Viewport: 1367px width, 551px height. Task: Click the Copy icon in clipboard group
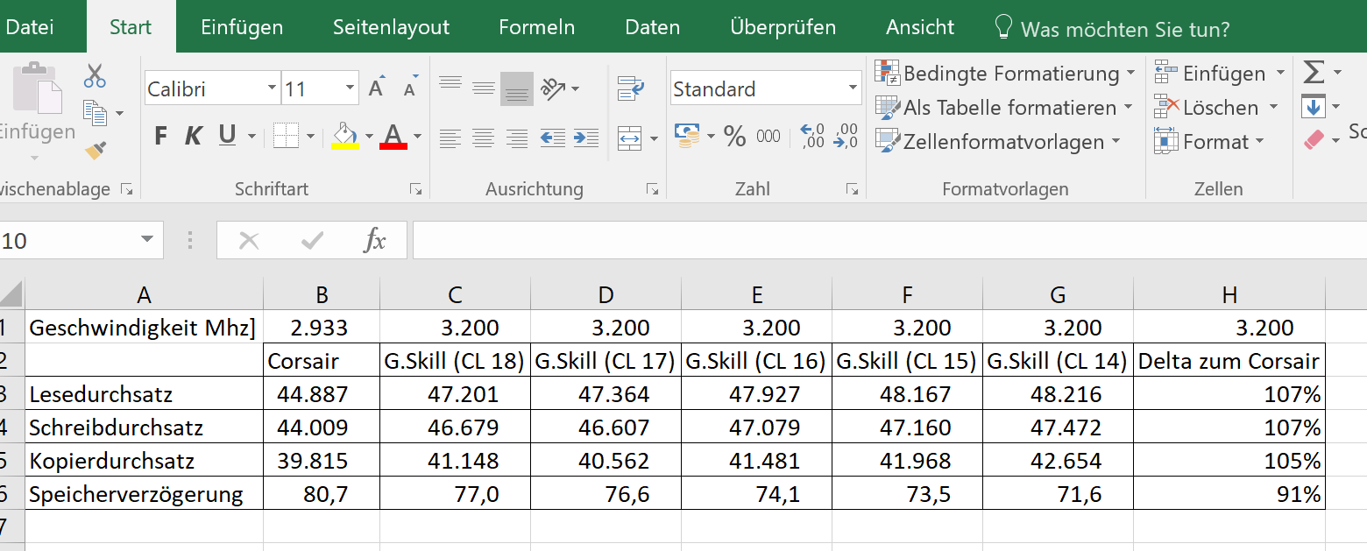pos(95,112)
